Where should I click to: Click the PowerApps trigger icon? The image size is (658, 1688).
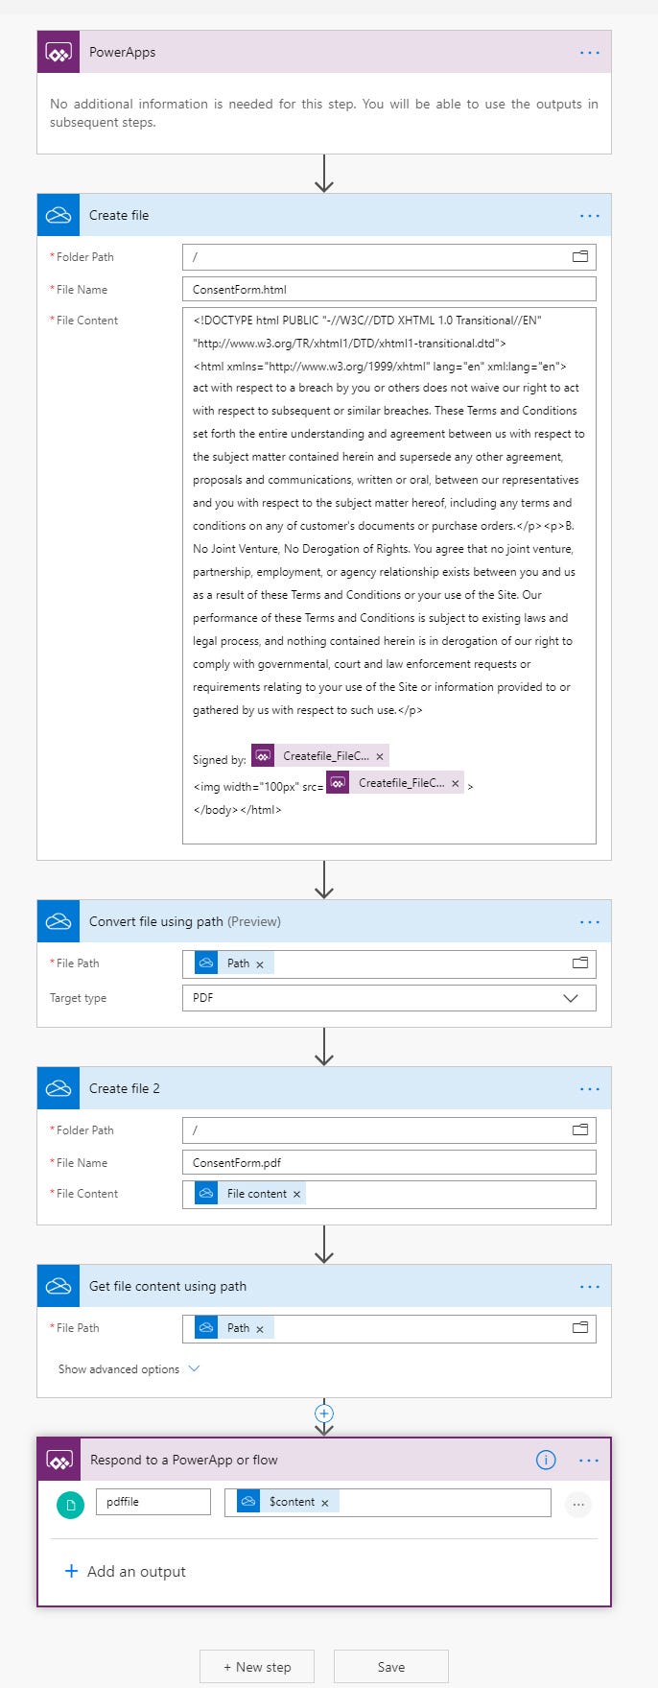pyautogui.click(x=58, y=52)
